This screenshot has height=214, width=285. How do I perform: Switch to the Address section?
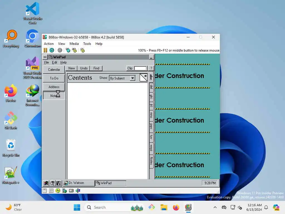click(x=54, y=87)
